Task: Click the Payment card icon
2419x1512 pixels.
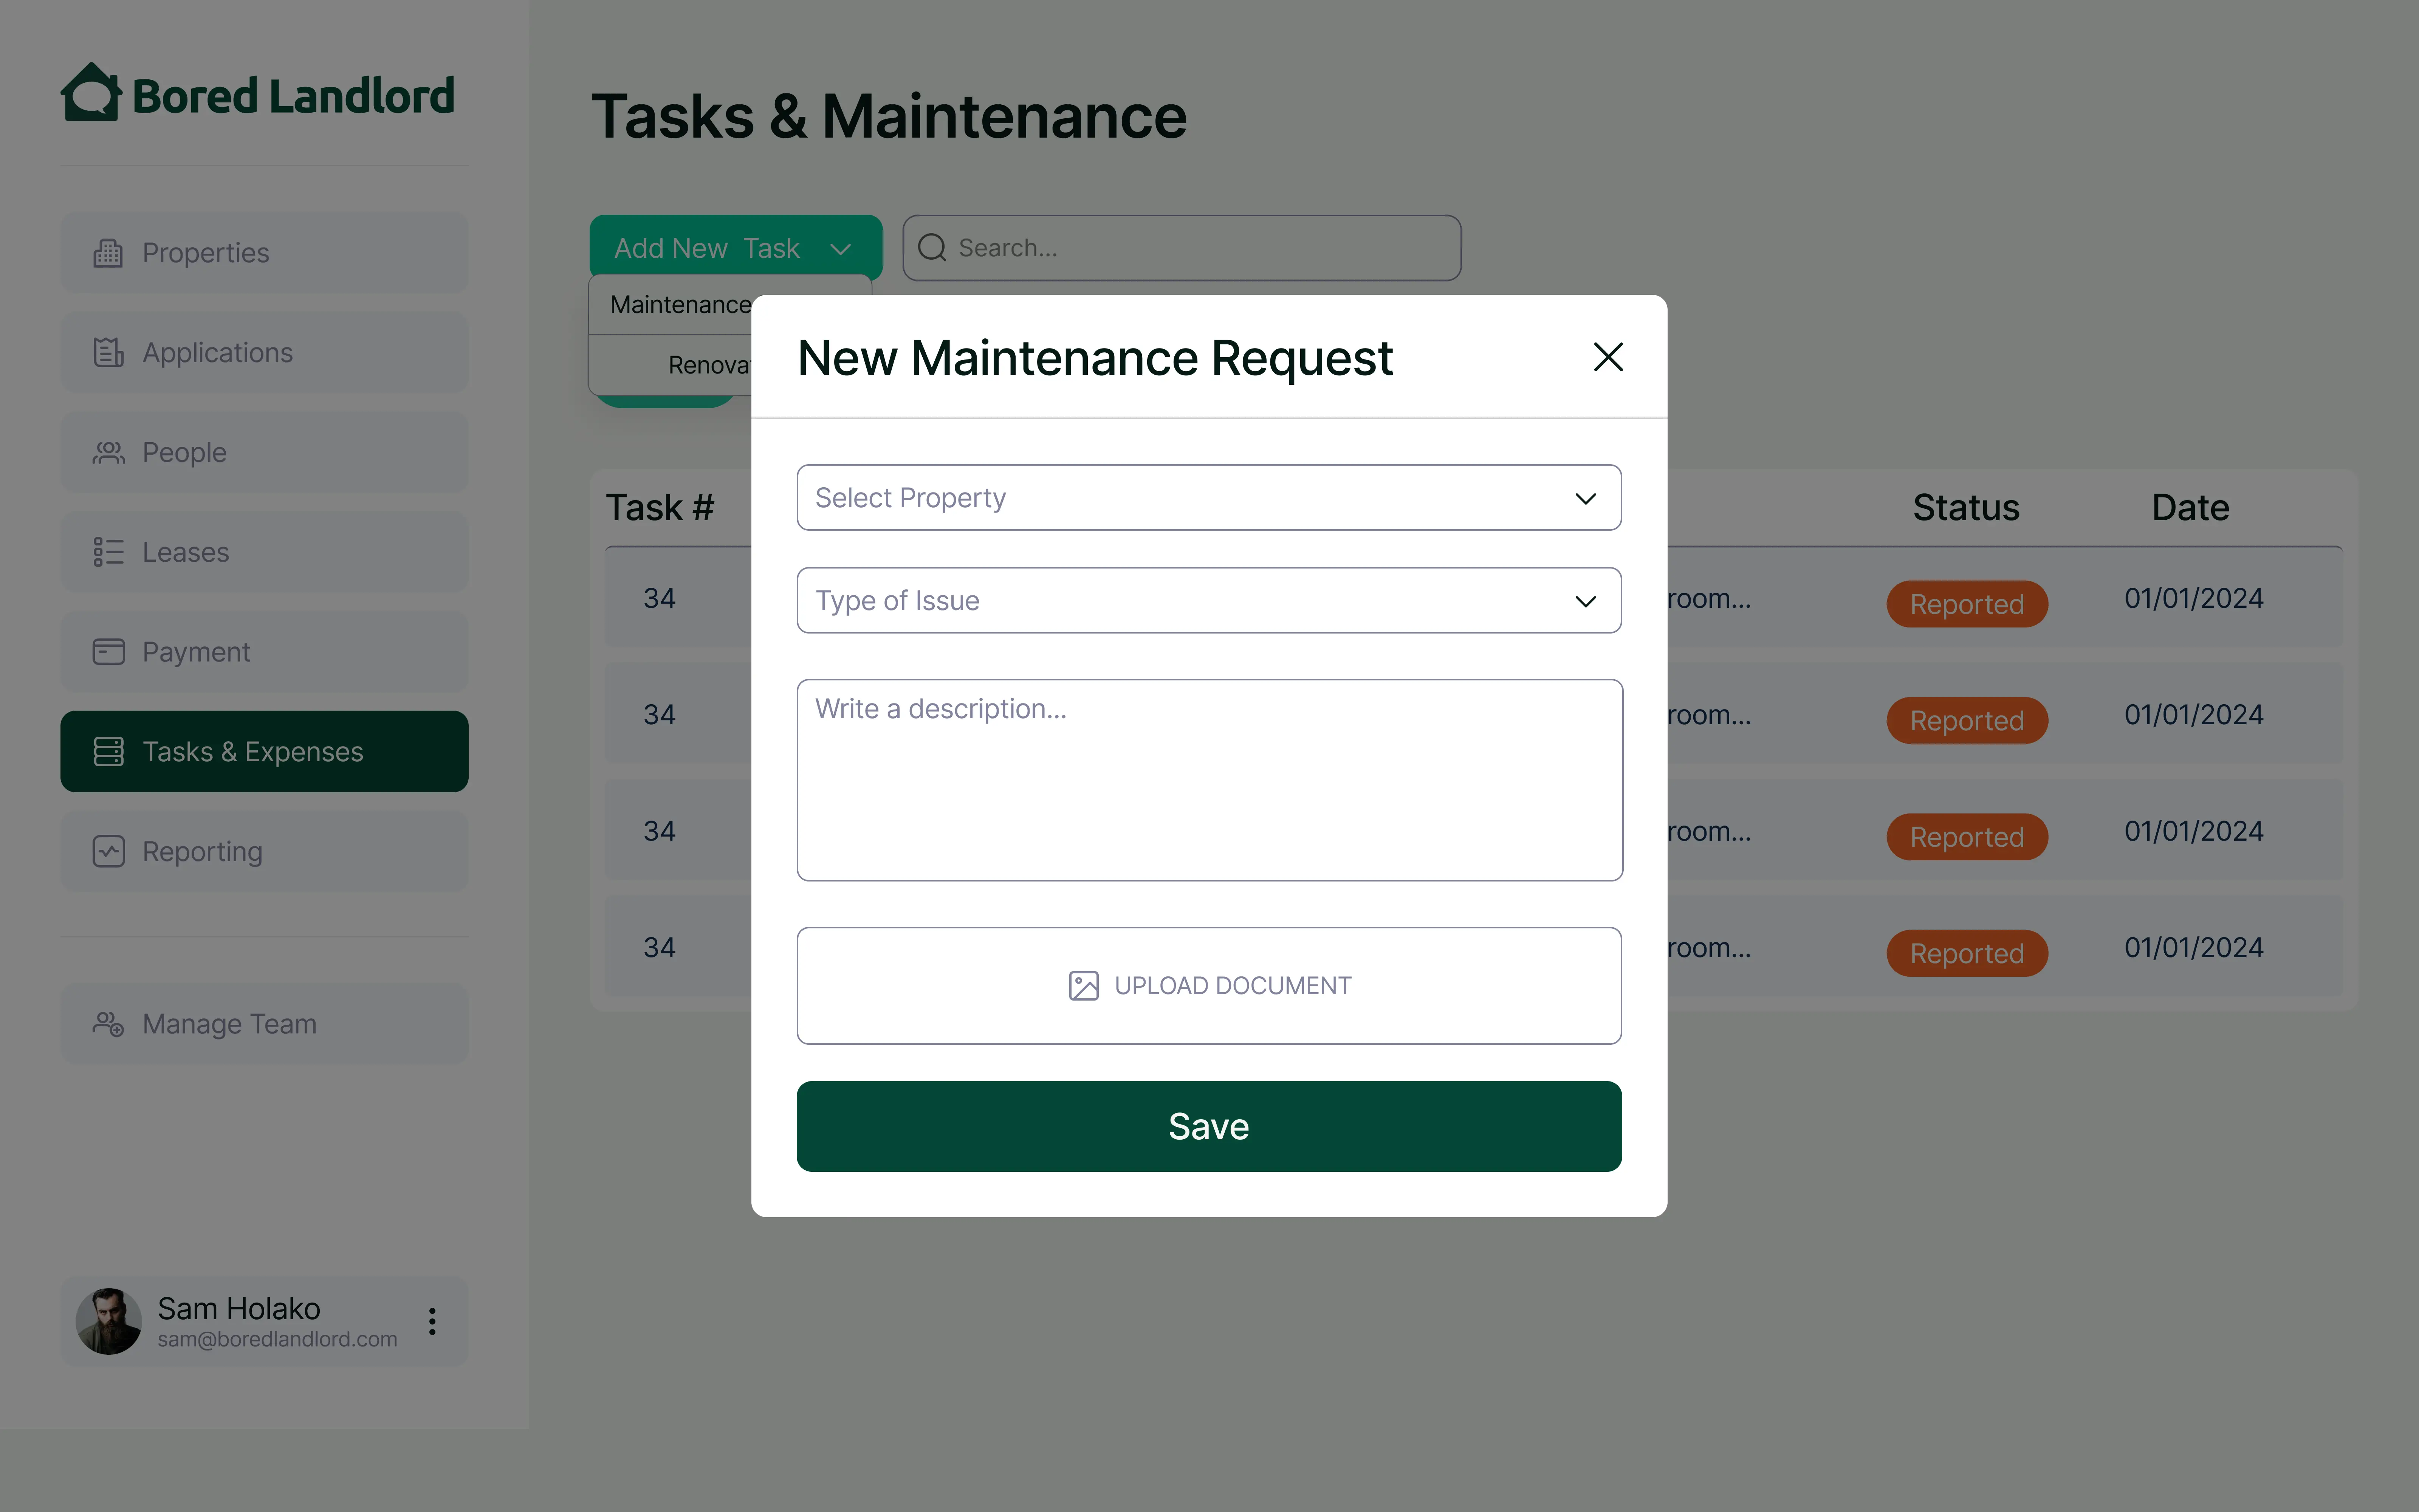Action: (108, 652)
